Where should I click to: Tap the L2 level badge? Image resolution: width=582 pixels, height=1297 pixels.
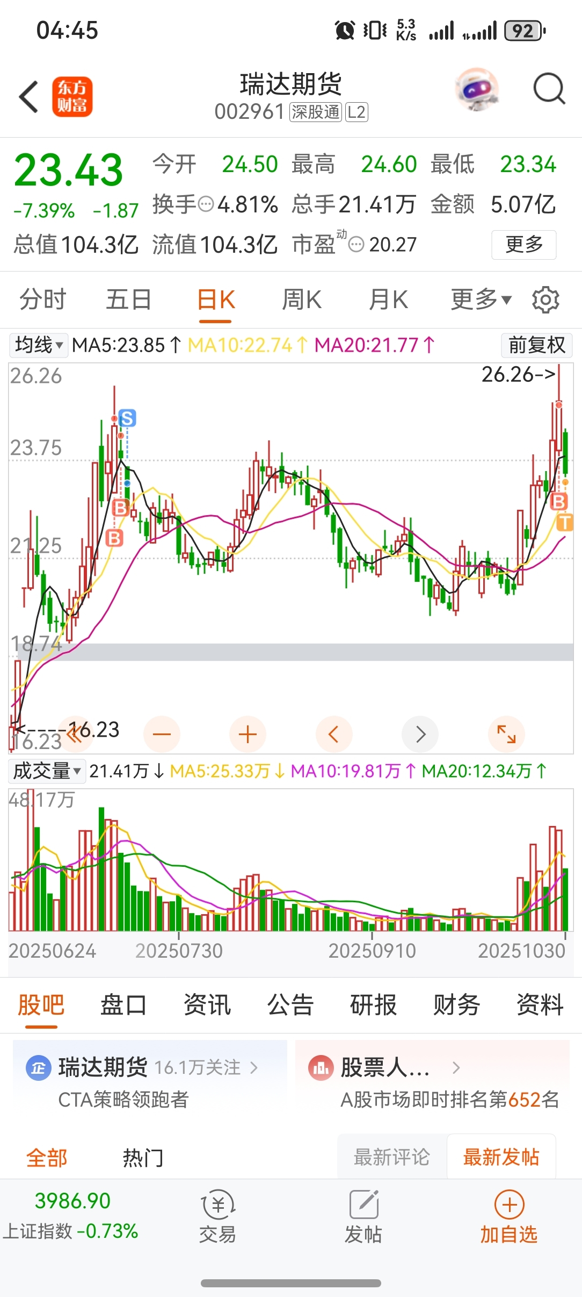point(357,112)
